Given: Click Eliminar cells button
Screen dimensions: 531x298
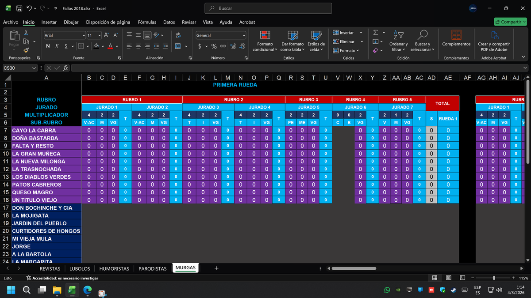Looking at the screenshot, I should (x=347, y=41).
